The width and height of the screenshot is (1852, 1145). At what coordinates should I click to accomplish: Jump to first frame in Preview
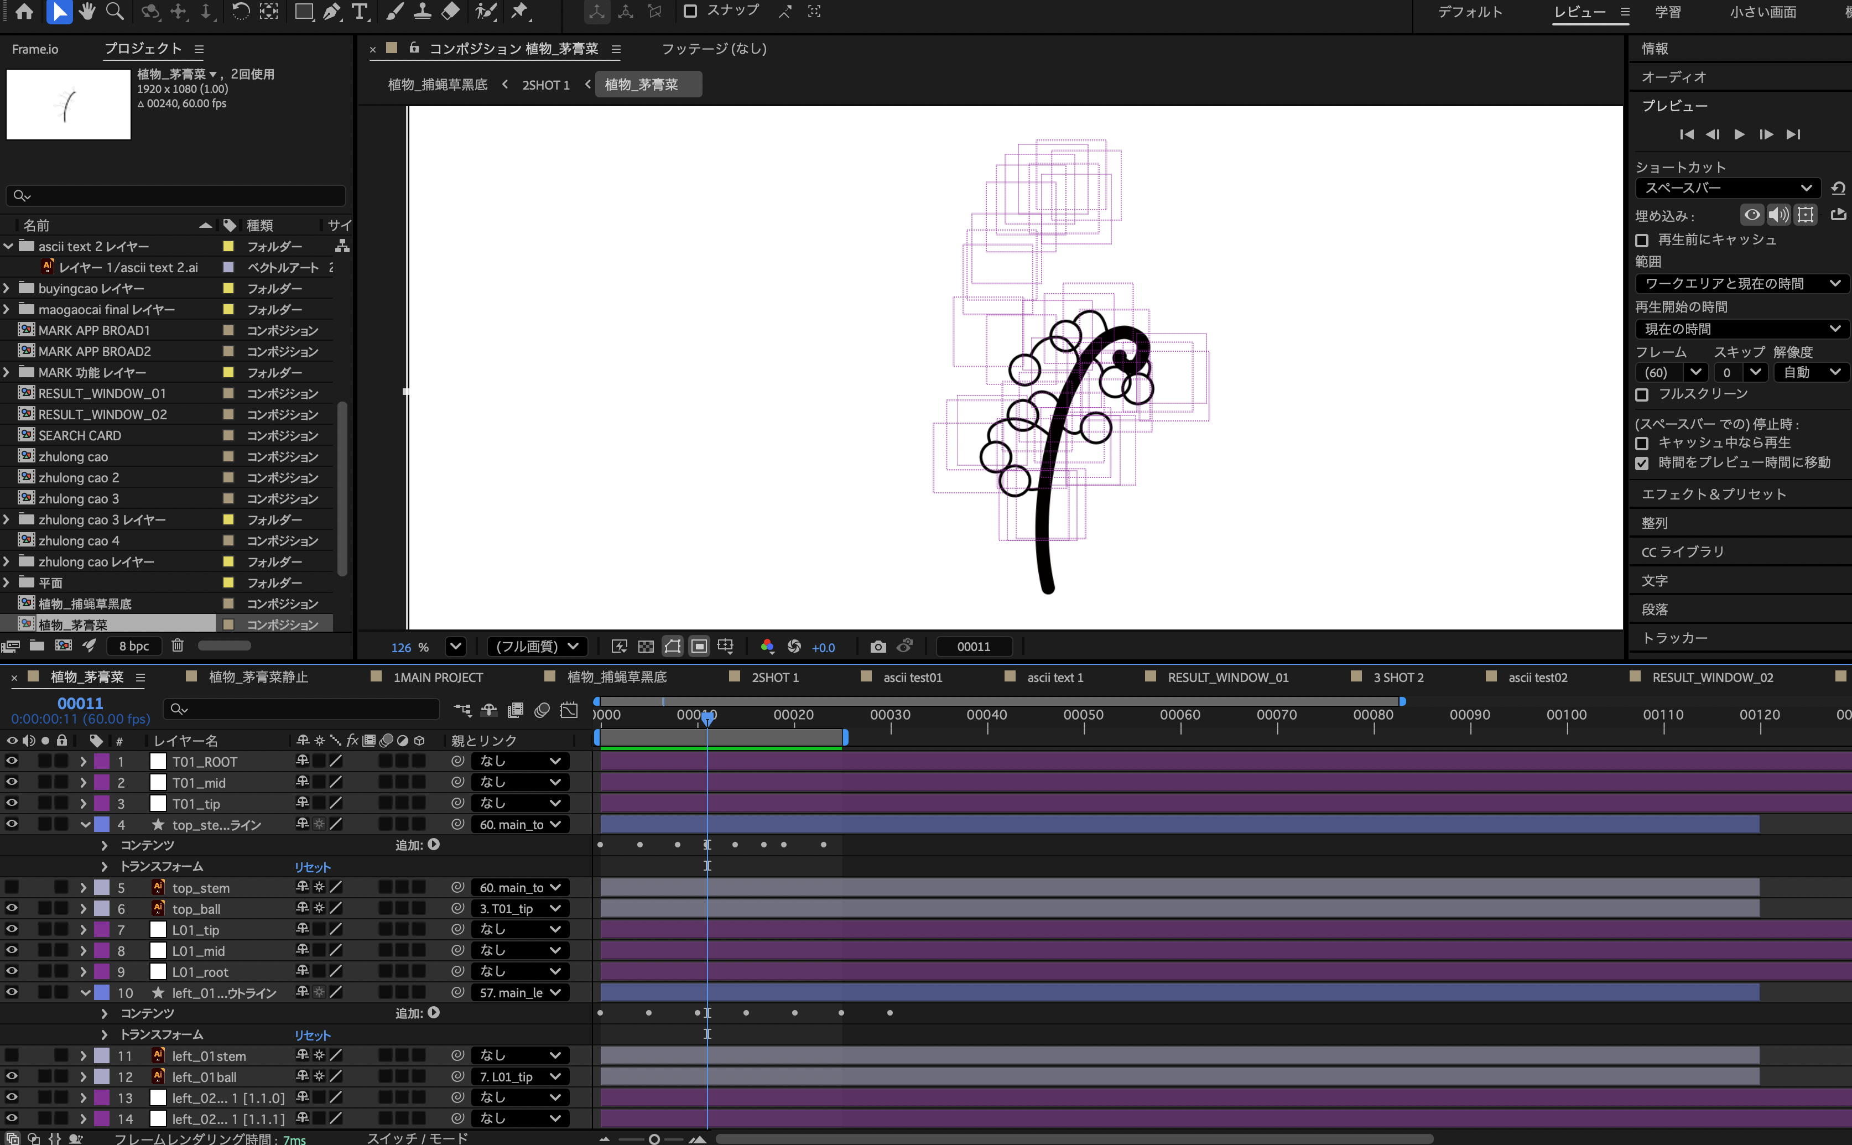click(1686, 134)
